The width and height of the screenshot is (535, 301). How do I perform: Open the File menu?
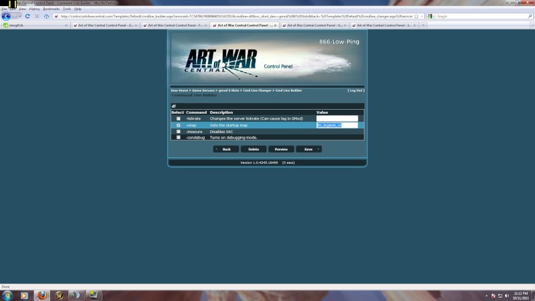pyautogui.click(x=4, y=9)
